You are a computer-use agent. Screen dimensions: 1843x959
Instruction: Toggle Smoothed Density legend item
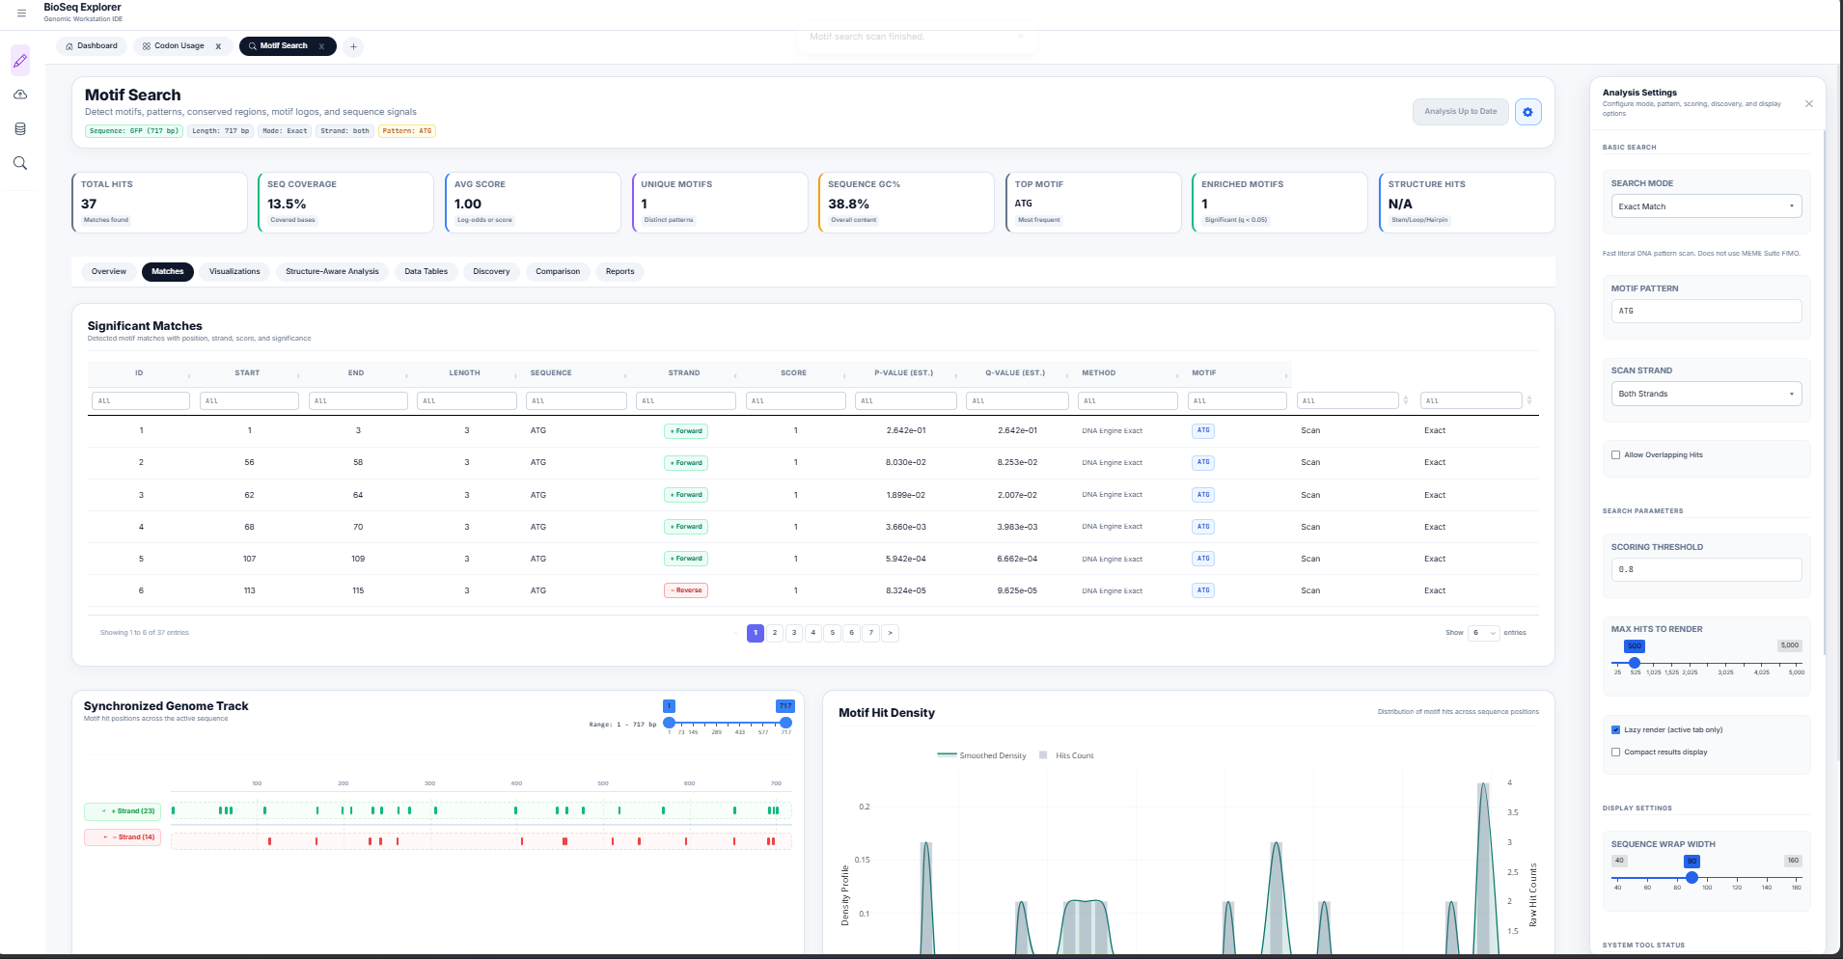click(x=981, y=755)
